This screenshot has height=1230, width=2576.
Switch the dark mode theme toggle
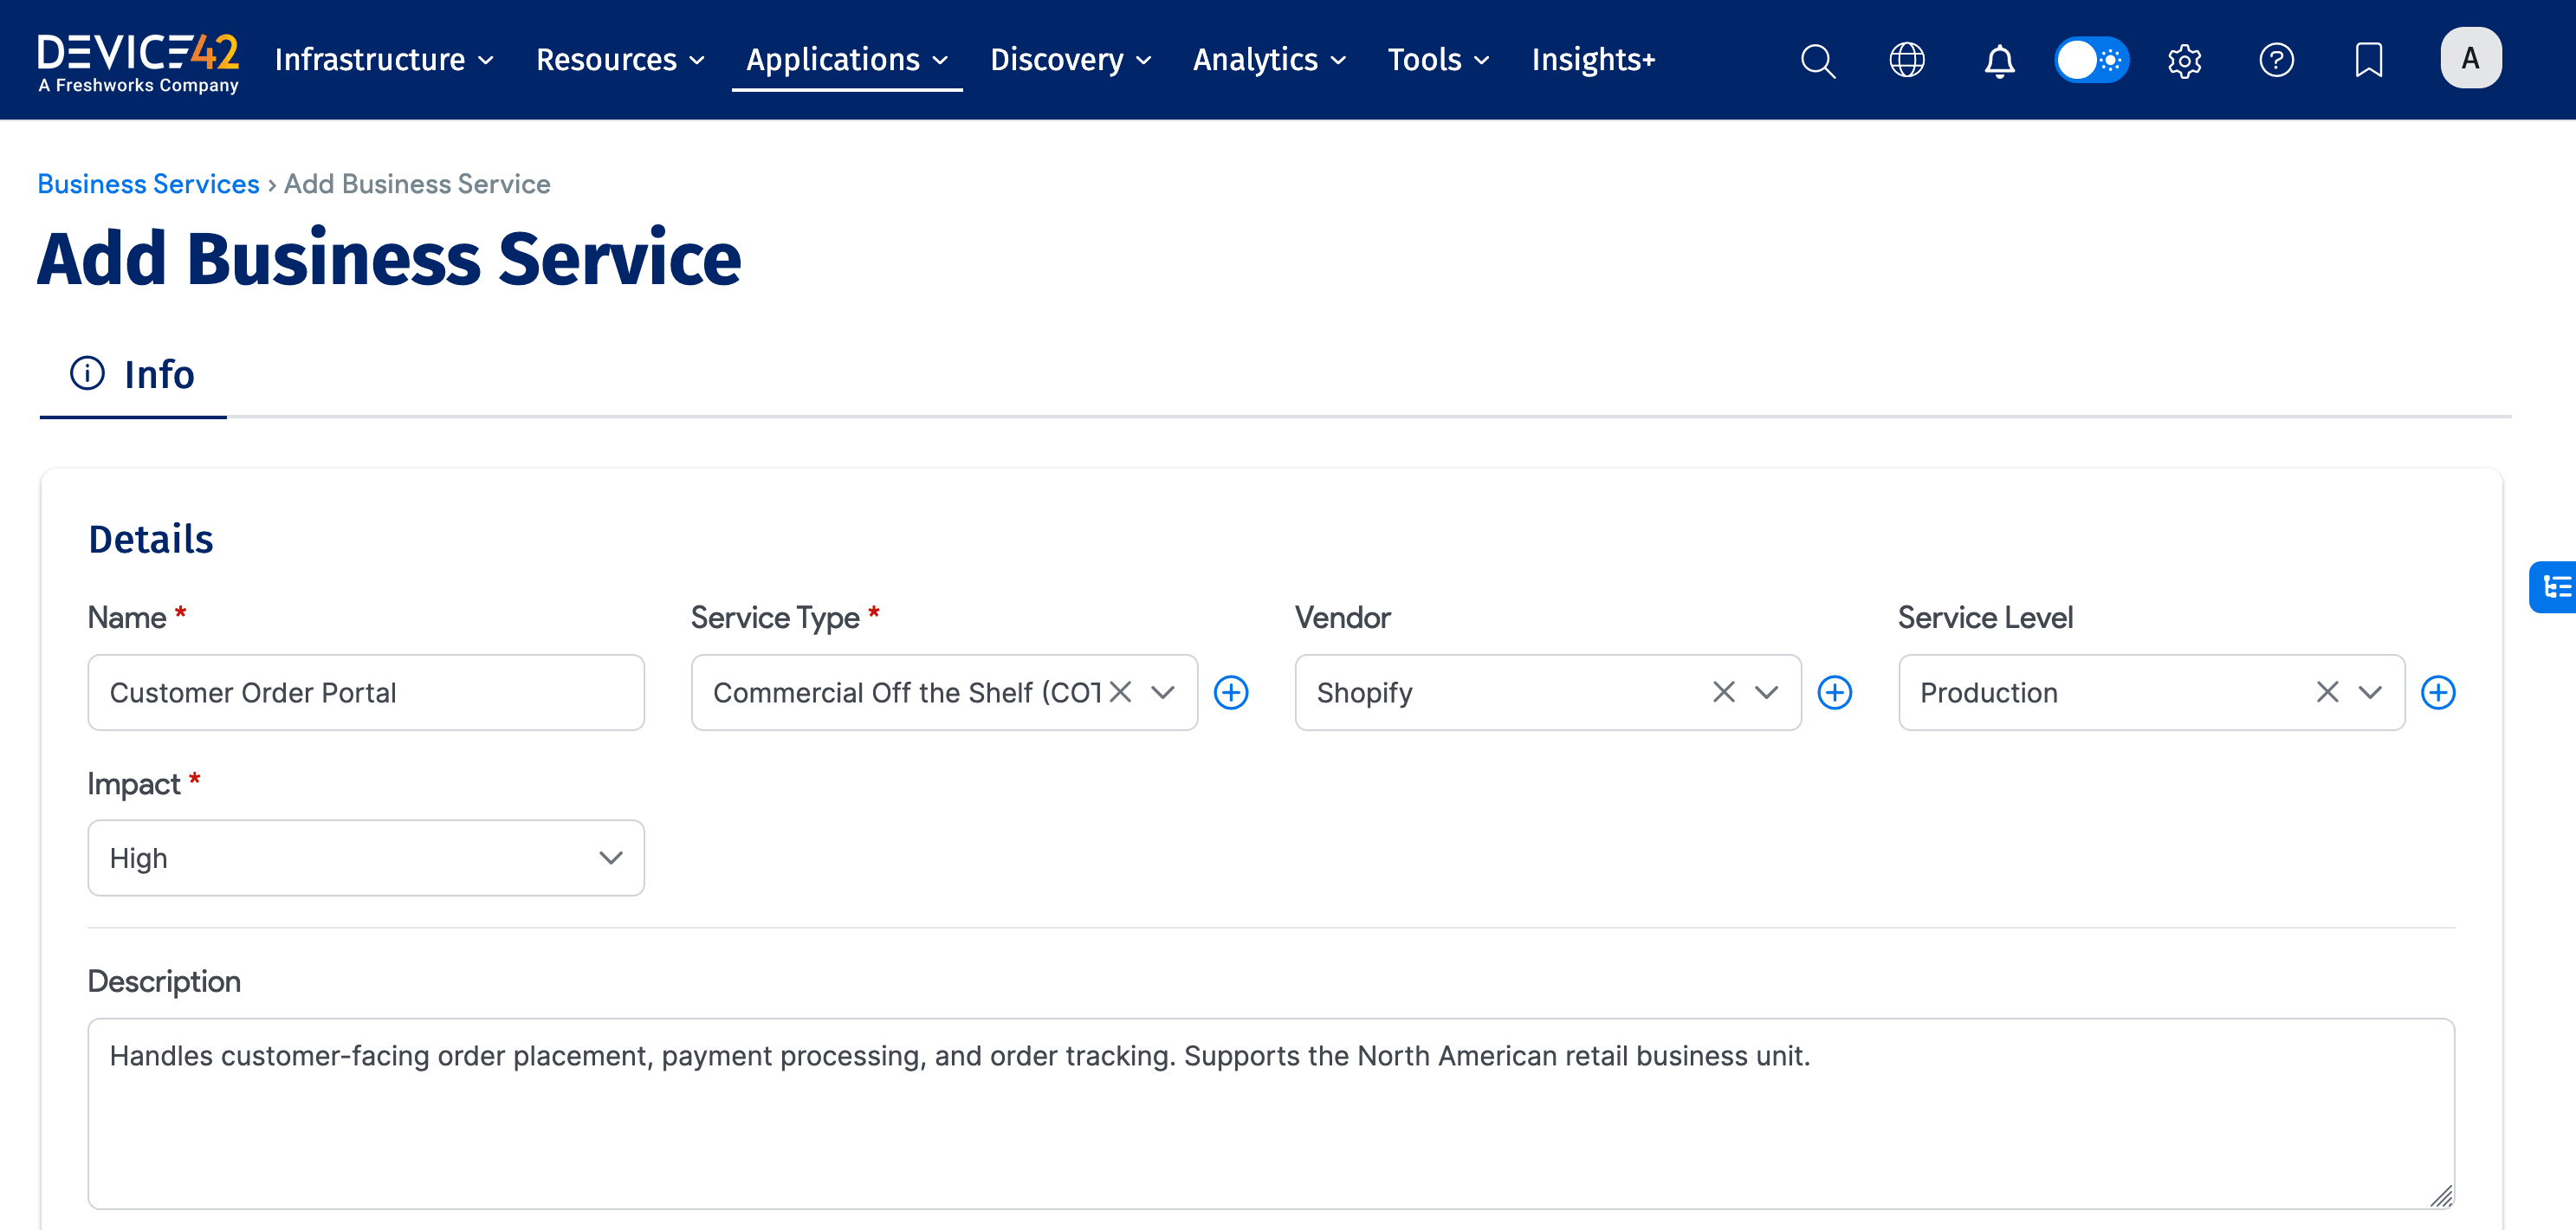pyautogui.click(x=2092, y=60)
